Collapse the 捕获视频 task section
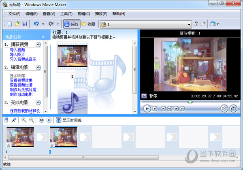The width and height of the screenshot is (243, 170). click(x=38, y=45)
